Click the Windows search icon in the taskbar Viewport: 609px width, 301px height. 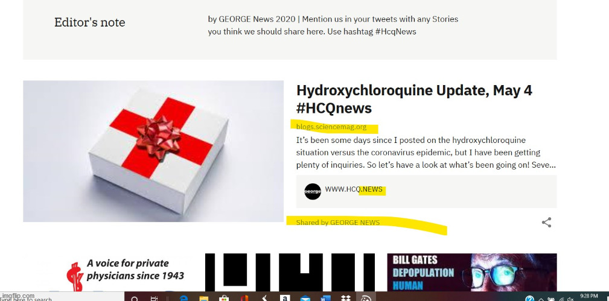pos(135,299)
